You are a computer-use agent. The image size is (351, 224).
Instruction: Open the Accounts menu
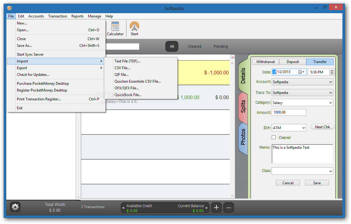pyautogui.click(x=36, y=16)
